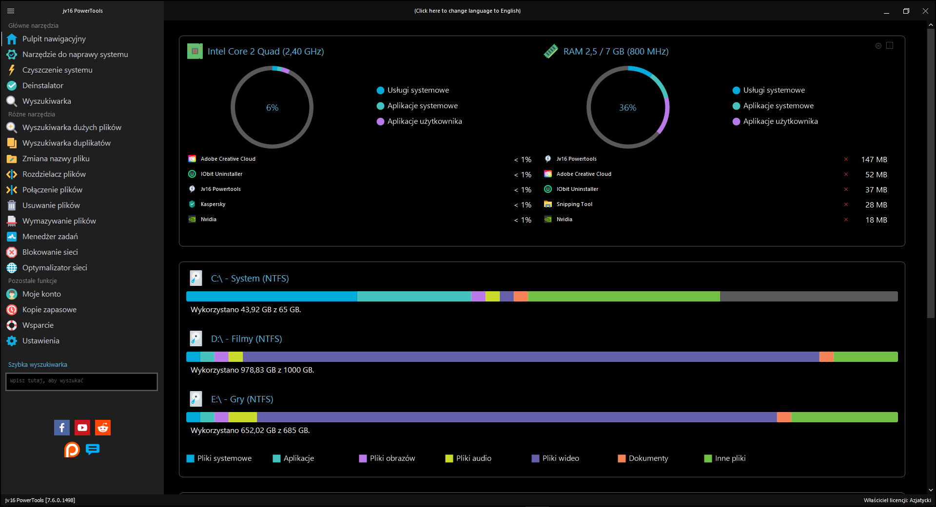Click the Intel Core 2 Quad CPU chip icon

tap(195, 51)
